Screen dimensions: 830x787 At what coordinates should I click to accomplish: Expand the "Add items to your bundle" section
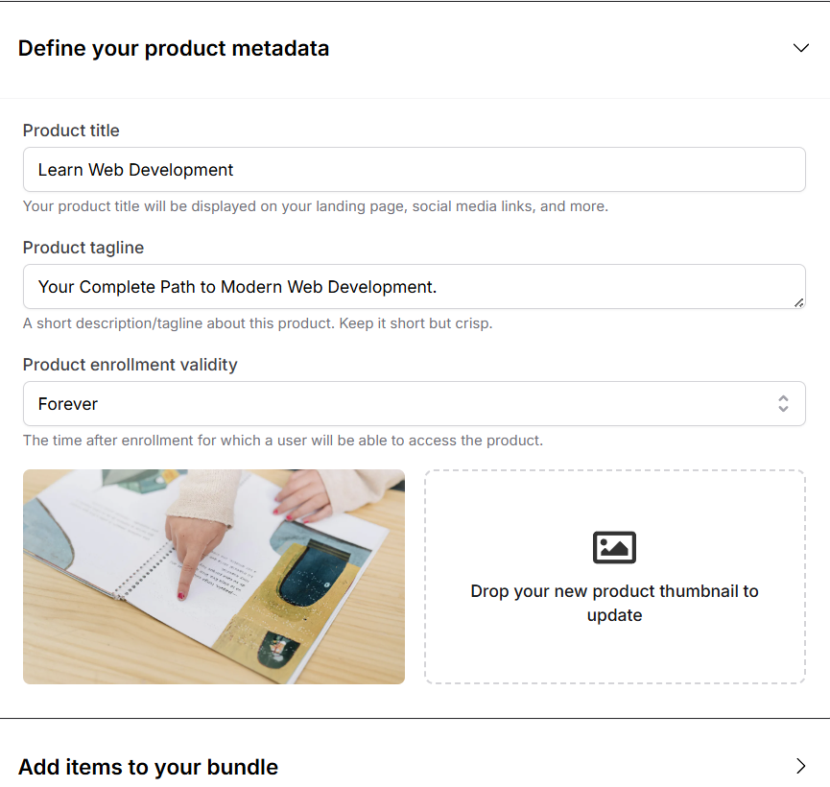148,767
